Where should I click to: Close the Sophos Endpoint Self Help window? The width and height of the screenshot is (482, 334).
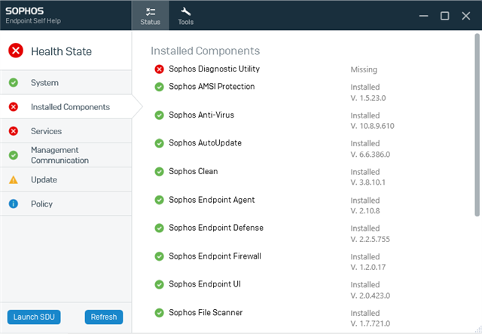point(466,16)
